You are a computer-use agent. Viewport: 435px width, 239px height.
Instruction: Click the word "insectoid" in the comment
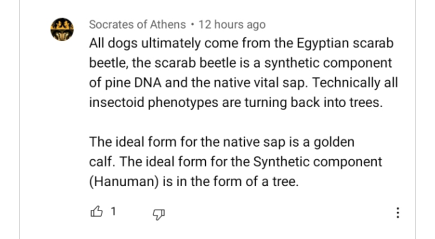tap(116, 103)
